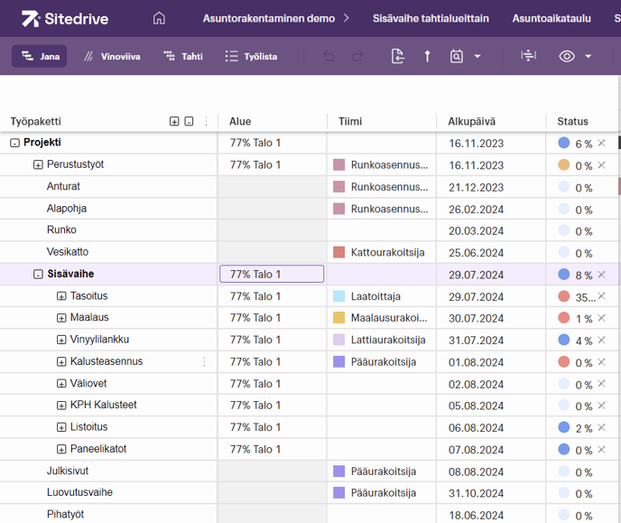Select the Anturat work package row

63,186
